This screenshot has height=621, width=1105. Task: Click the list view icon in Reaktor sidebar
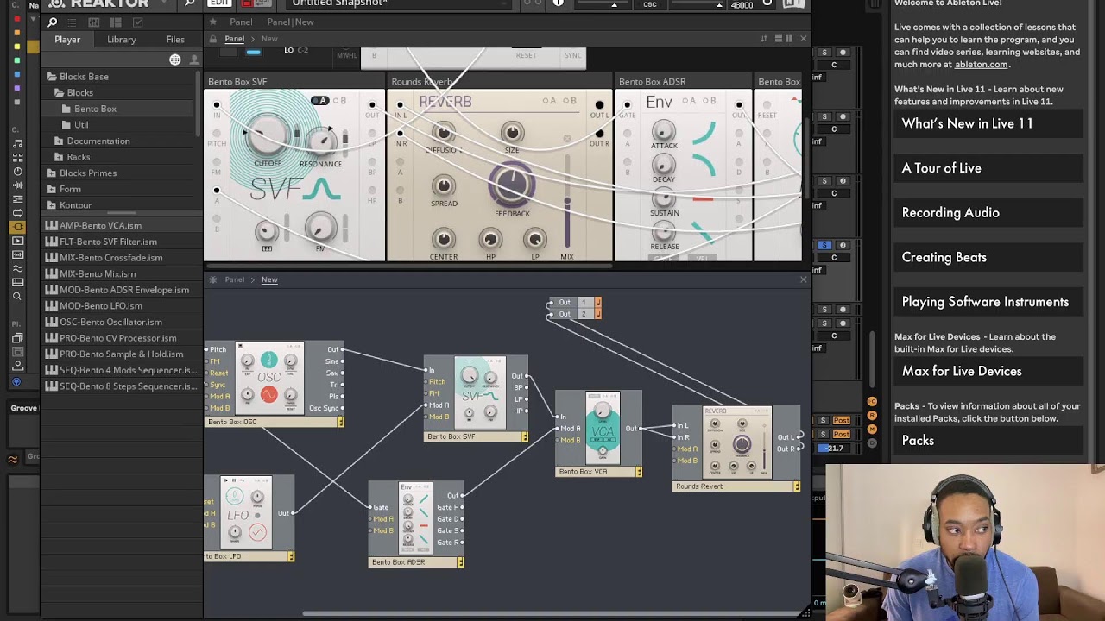click(73, 22)
